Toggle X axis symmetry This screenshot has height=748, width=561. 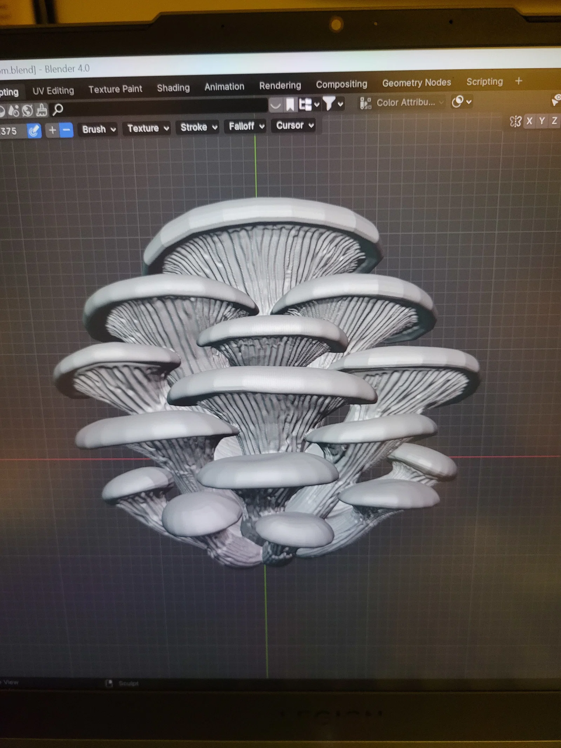[529, 121]
